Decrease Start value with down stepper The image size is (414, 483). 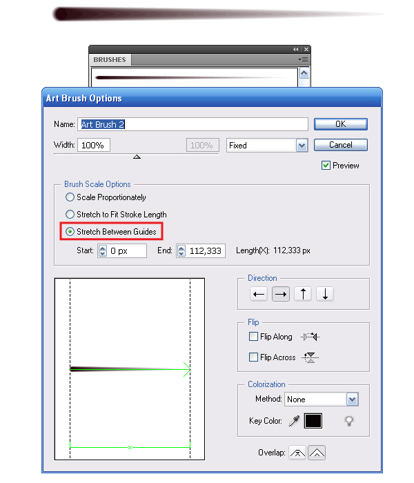pos(103,253)
